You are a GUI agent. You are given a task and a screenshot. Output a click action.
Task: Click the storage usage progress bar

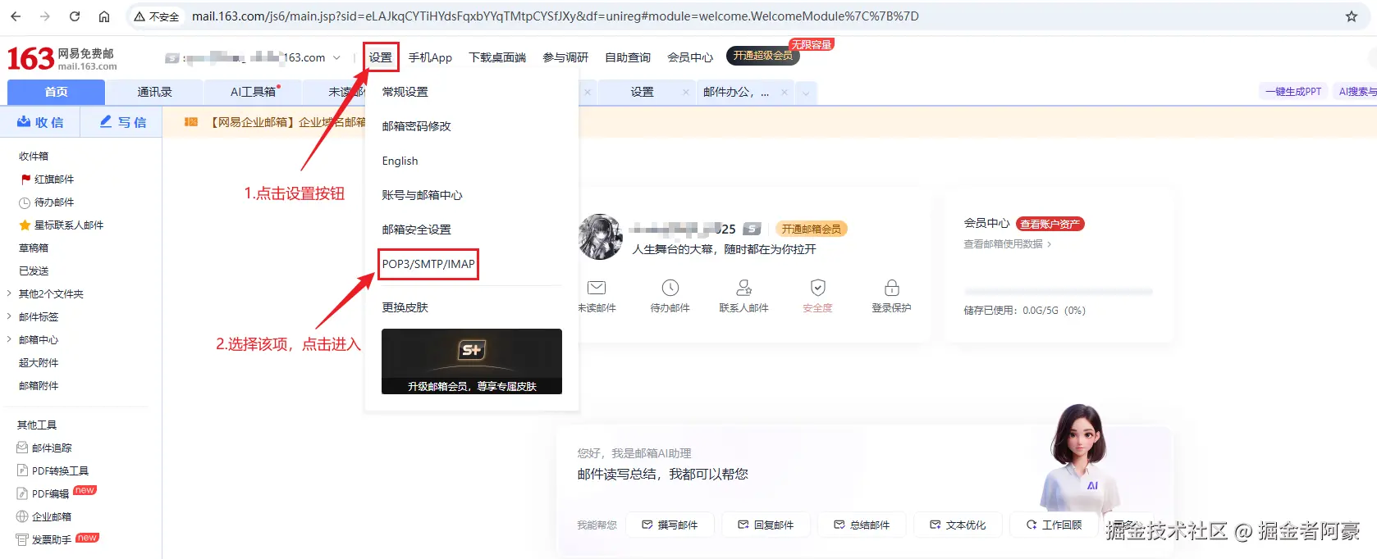(1059, 292)
